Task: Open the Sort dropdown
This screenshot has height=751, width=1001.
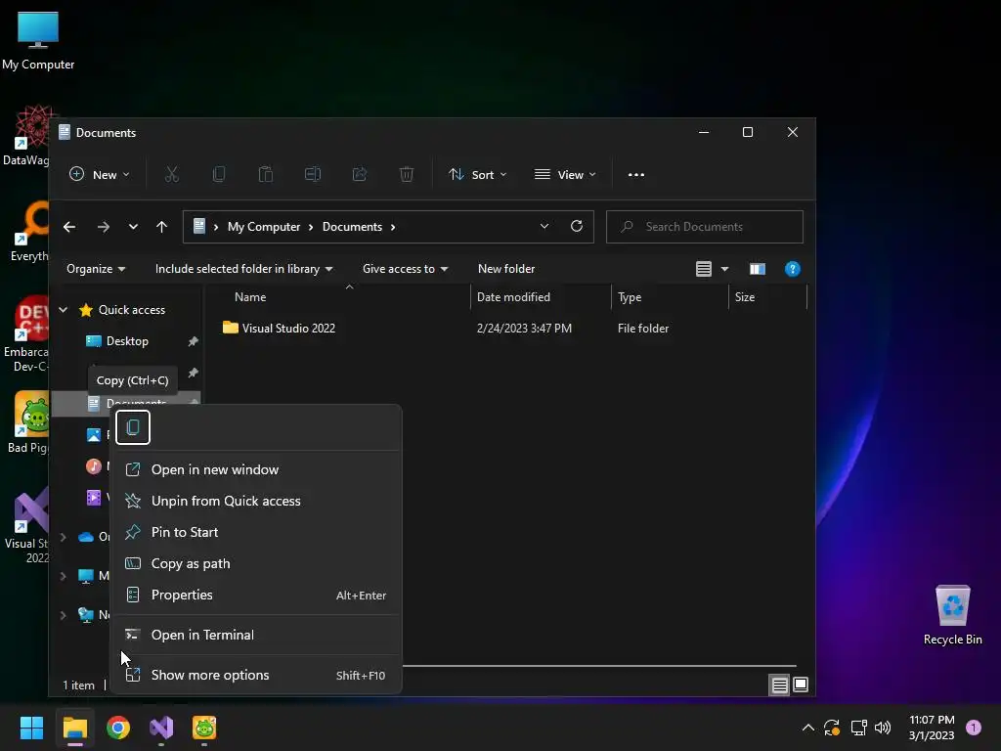Action: [x=477, y=174]
